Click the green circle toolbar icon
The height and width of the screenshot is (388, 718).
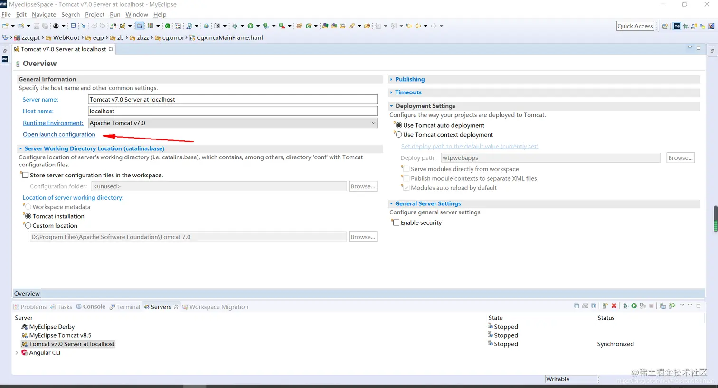(x=168, y=26)
